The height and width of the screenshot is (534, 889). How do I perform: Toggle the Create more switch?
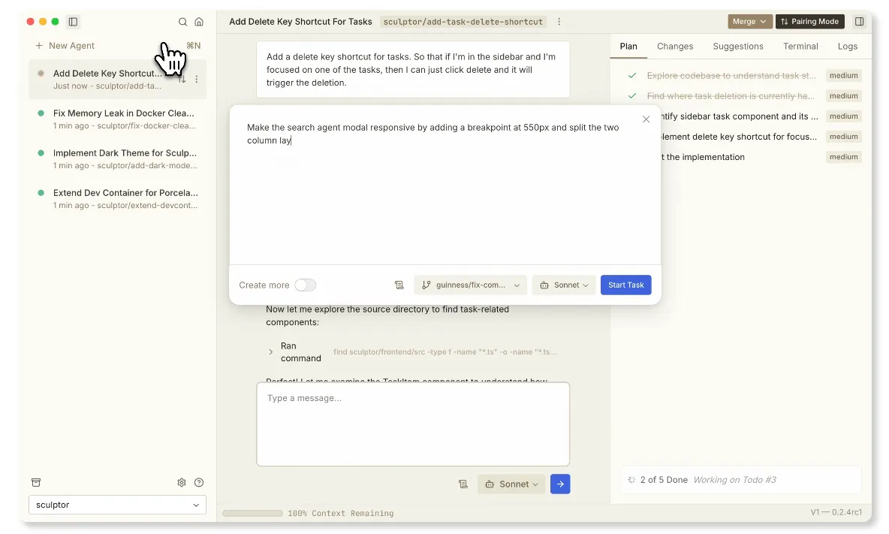(305, 285)
